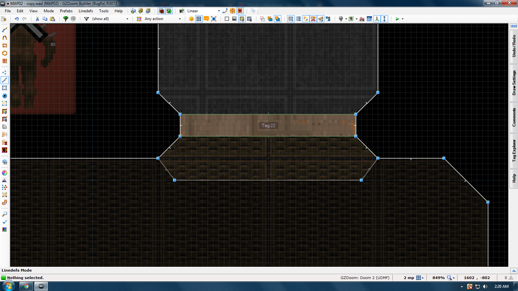Screen dimensions: 518x291
Task: Toggle the scissors auto-clear sidedefs button
Action: coord(313,19)
